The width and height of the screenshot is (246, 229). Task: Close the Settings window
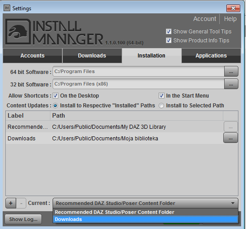pos(233,8)
